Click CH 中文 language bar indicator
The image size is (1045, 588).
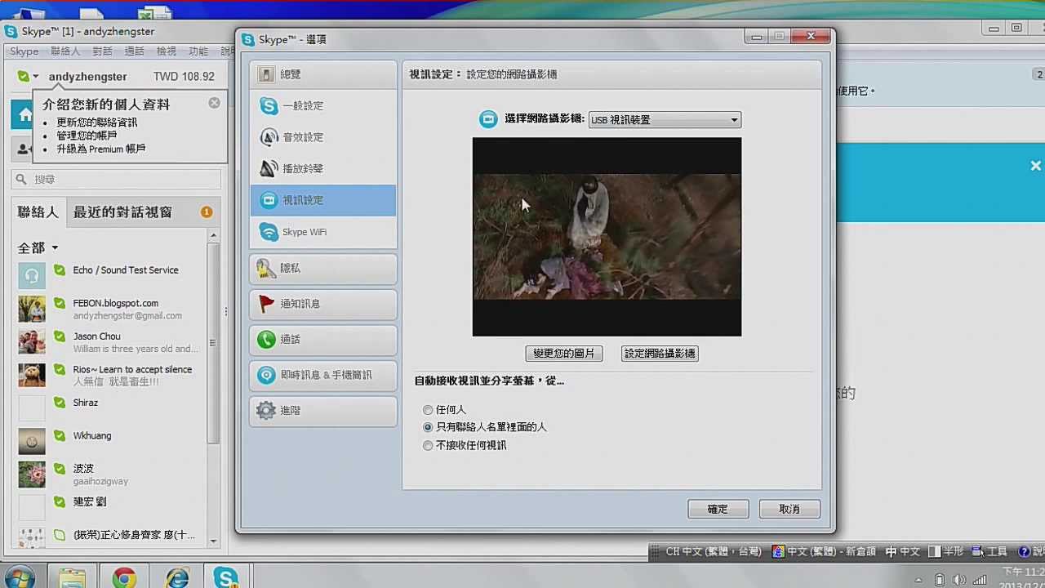pos(714,552)
